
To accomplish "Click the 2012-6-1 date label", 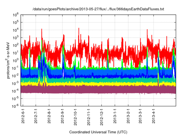I will point(23,116).
